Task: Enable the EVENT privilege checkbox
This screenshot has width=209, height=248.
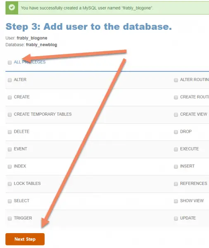Action: pos(9,149)
